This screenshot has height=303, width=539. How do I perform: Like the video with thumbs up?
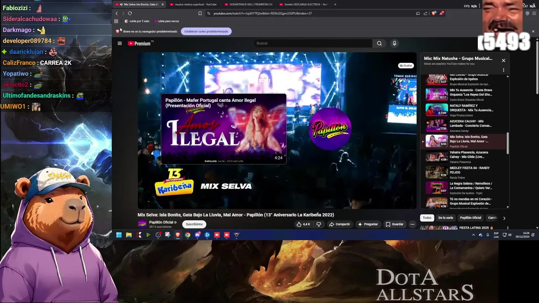(303, 224)
